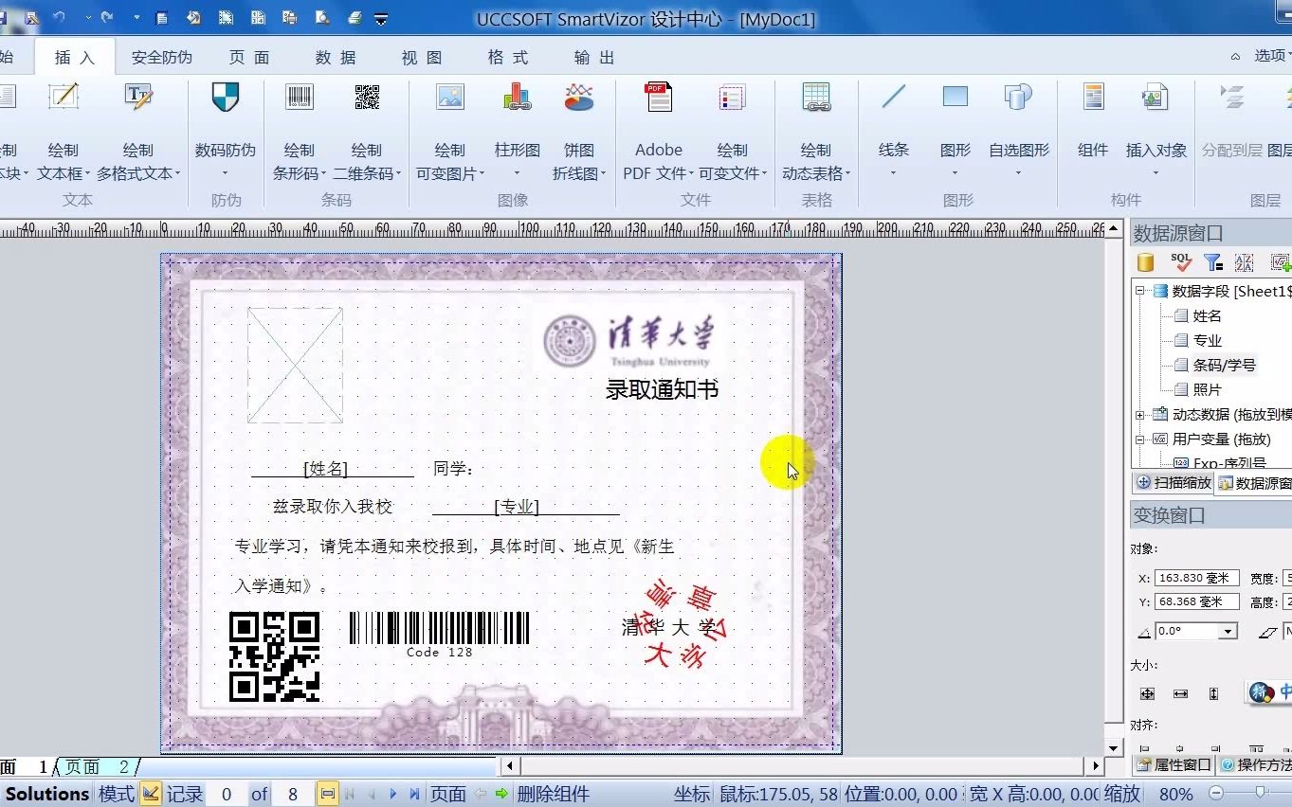Open the 数码防伪 shield tool
Image resolution: width=1292 pixels, height=807 pixels.
pos(226,97)
